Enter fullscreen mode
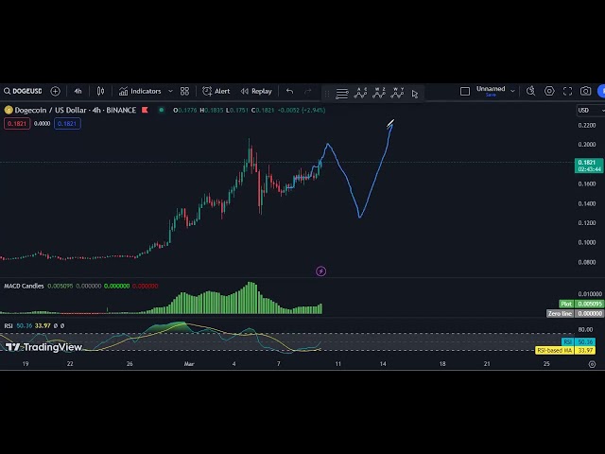This screenshot has width=605, height=454. click(568, 91)
